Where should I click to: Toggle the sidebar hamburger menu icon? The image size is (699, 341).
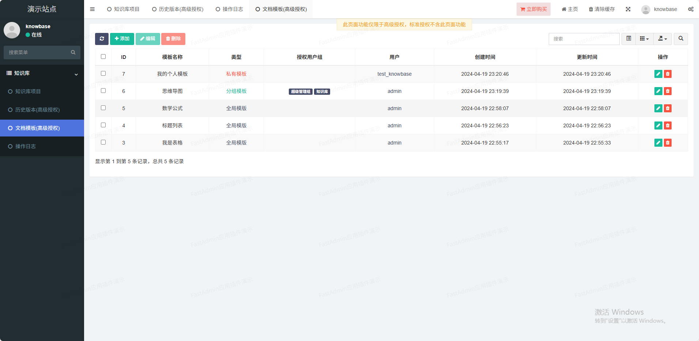pyautogui.click(x=92, y=9)
